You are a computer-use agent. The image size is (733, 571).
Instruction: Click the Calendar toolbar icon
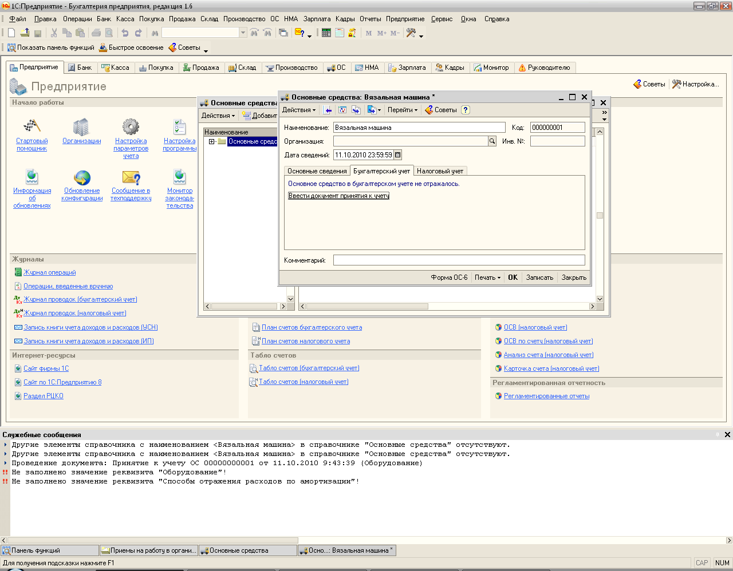pos(340,33)
